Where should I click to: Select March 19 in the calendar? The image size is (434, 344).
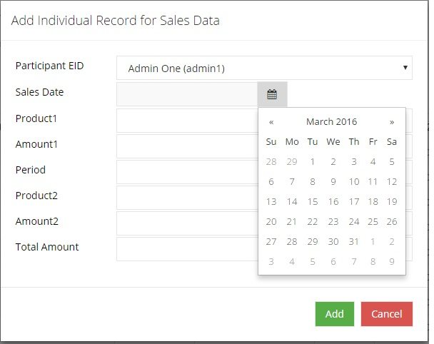click(x=392, y=202)
